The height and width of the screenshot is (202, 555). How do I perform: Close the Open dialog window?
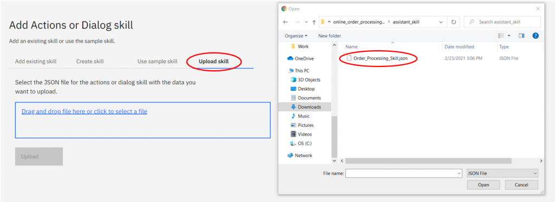(538, 9)
